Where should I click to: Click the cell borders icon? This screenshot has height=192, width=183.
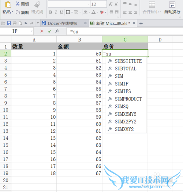pyautogui.click(x=68, y=12)
